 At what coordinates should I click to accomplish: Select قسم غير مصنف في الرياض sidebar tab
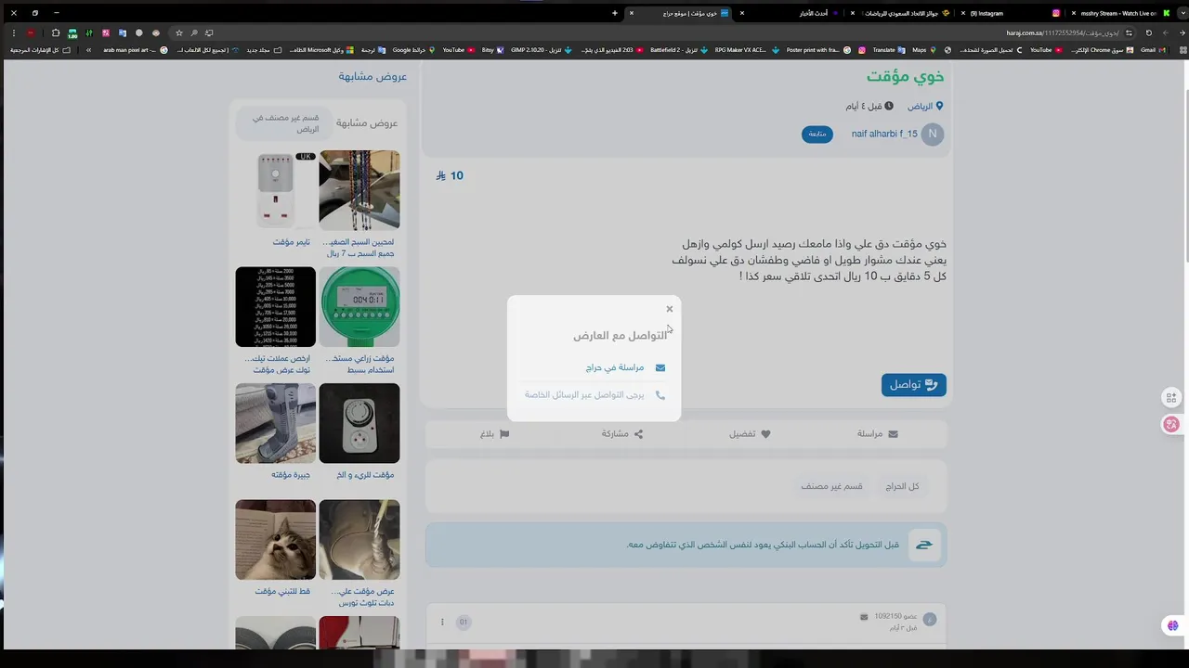(285, 123)
